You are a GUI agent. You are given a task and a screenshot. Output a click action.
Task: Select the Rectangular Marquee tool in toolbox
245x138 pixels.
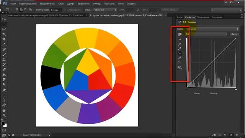tap(4, 24)
